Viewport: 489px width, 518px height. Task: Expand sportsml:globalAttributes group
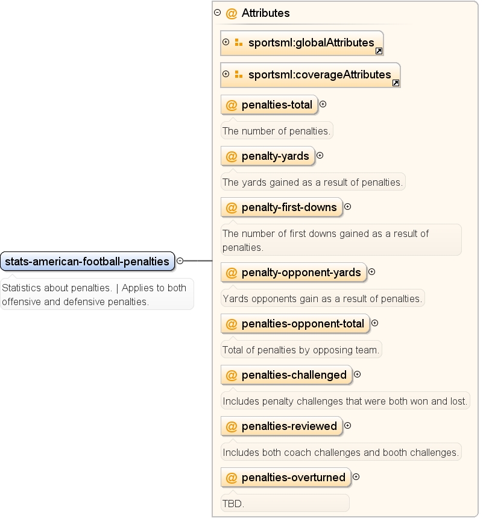pos(226,42)
